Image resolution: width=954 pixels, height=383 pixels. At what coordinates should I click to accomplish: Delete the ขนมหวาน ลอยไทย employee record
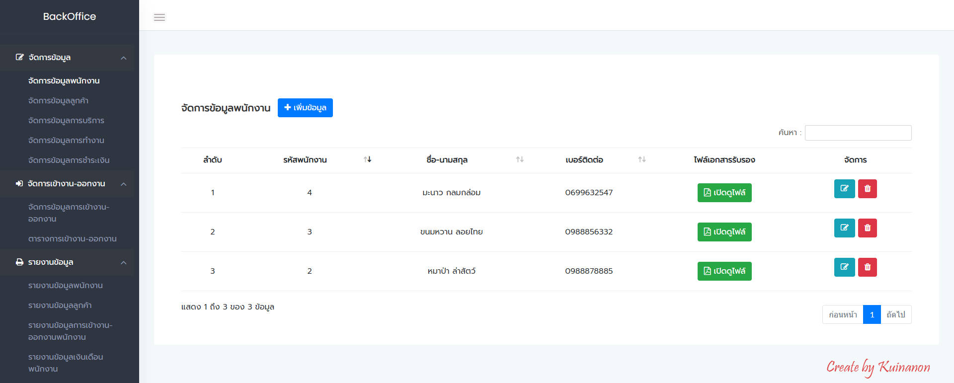point(867,228)
